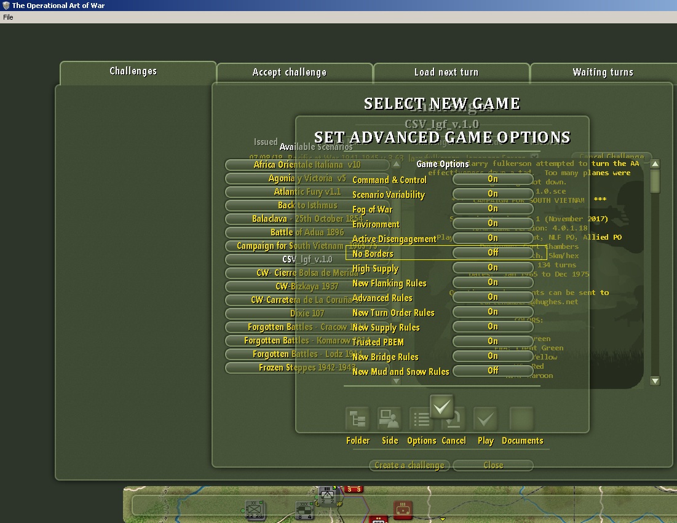Select the Back to Isthmus scenario

click(307, 205)
